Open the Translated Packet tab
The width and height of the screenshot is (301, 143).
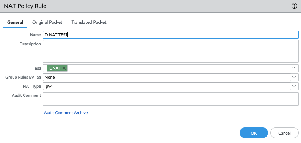(x=89, y=22)
